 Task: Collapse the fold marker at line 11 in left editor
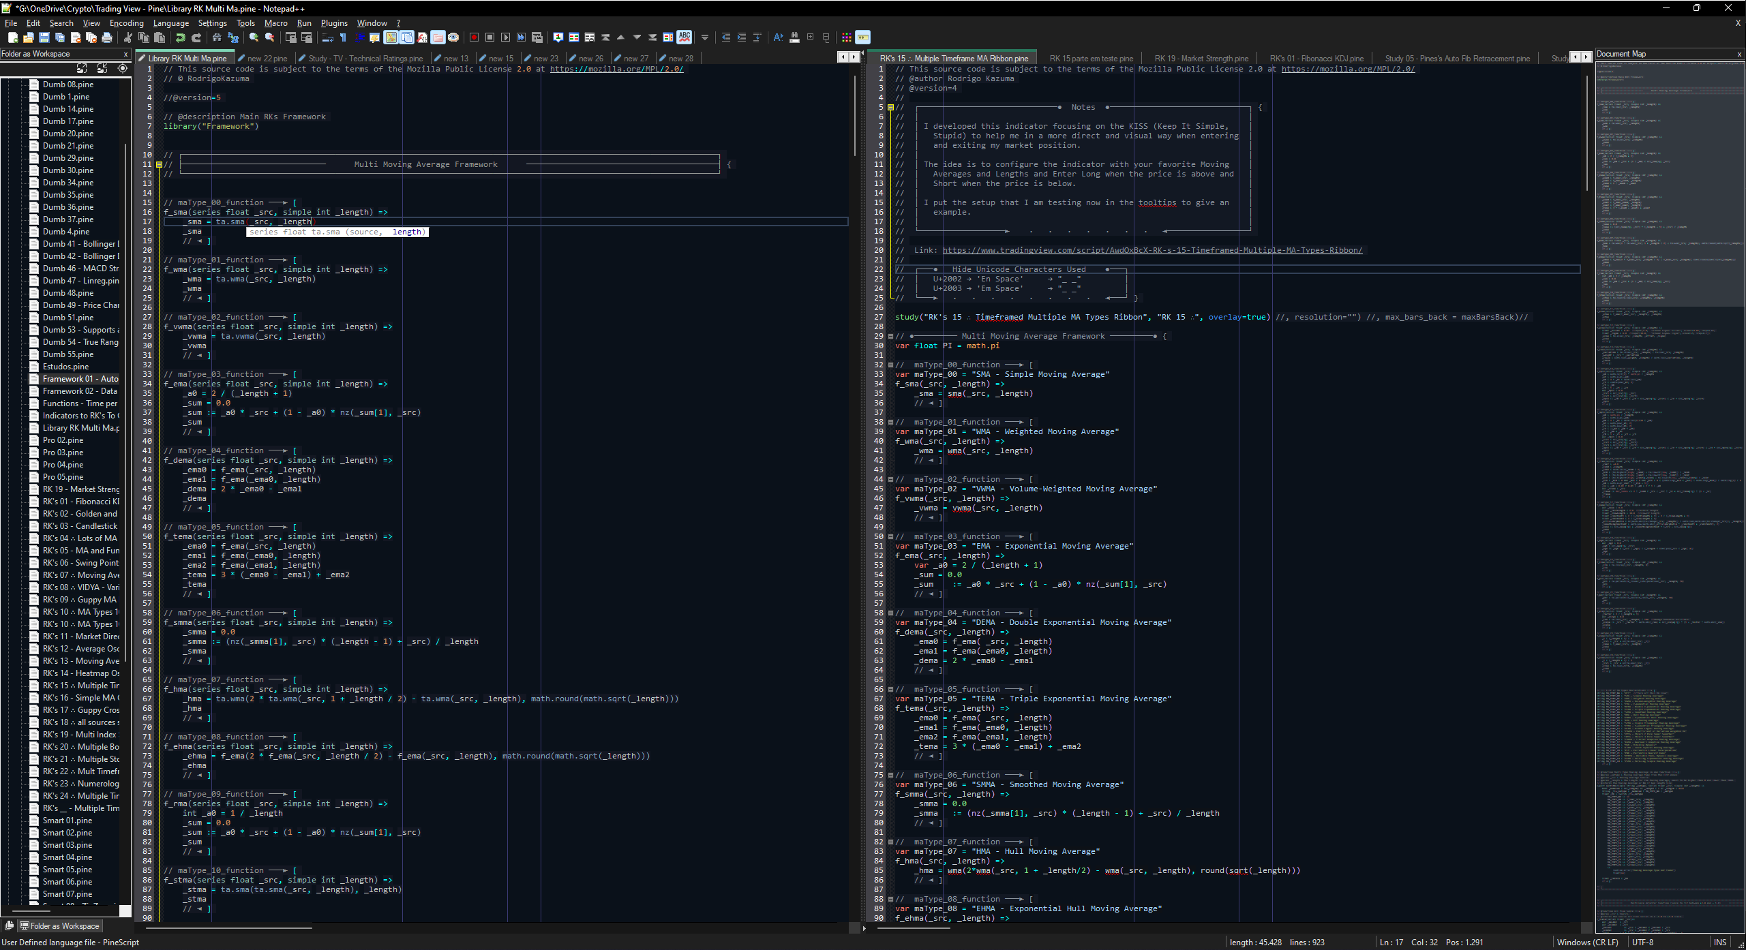(159, 164)
